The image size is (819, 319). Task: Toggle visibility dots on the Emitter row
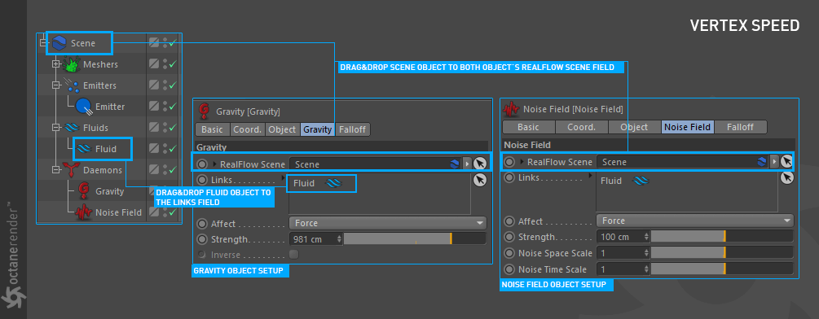click(x=165, y=107)
